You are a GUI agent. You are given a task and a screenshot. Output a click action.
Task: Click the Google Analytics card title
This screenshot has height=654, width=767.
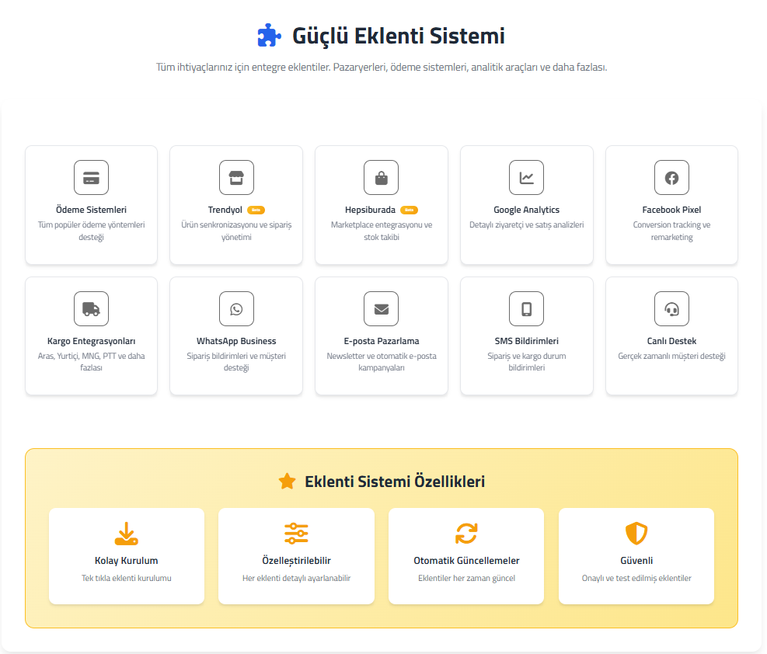(526, 210)
